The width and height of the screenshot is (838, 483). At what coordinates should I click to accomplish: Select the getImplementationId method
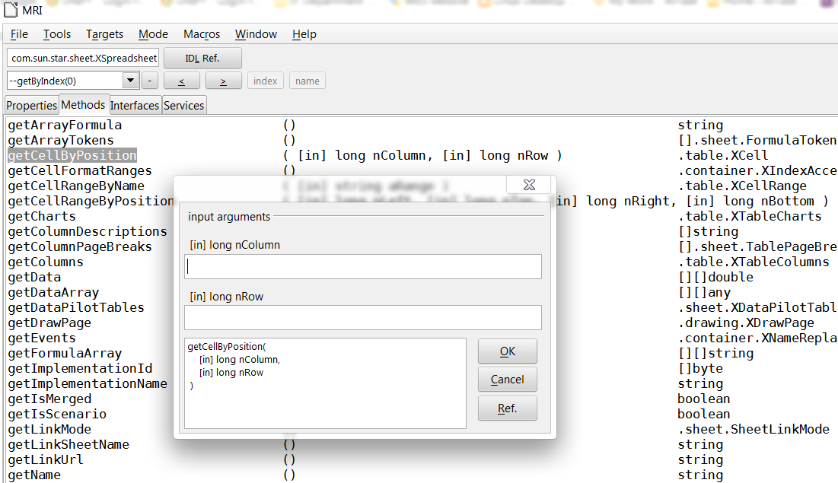80,369
